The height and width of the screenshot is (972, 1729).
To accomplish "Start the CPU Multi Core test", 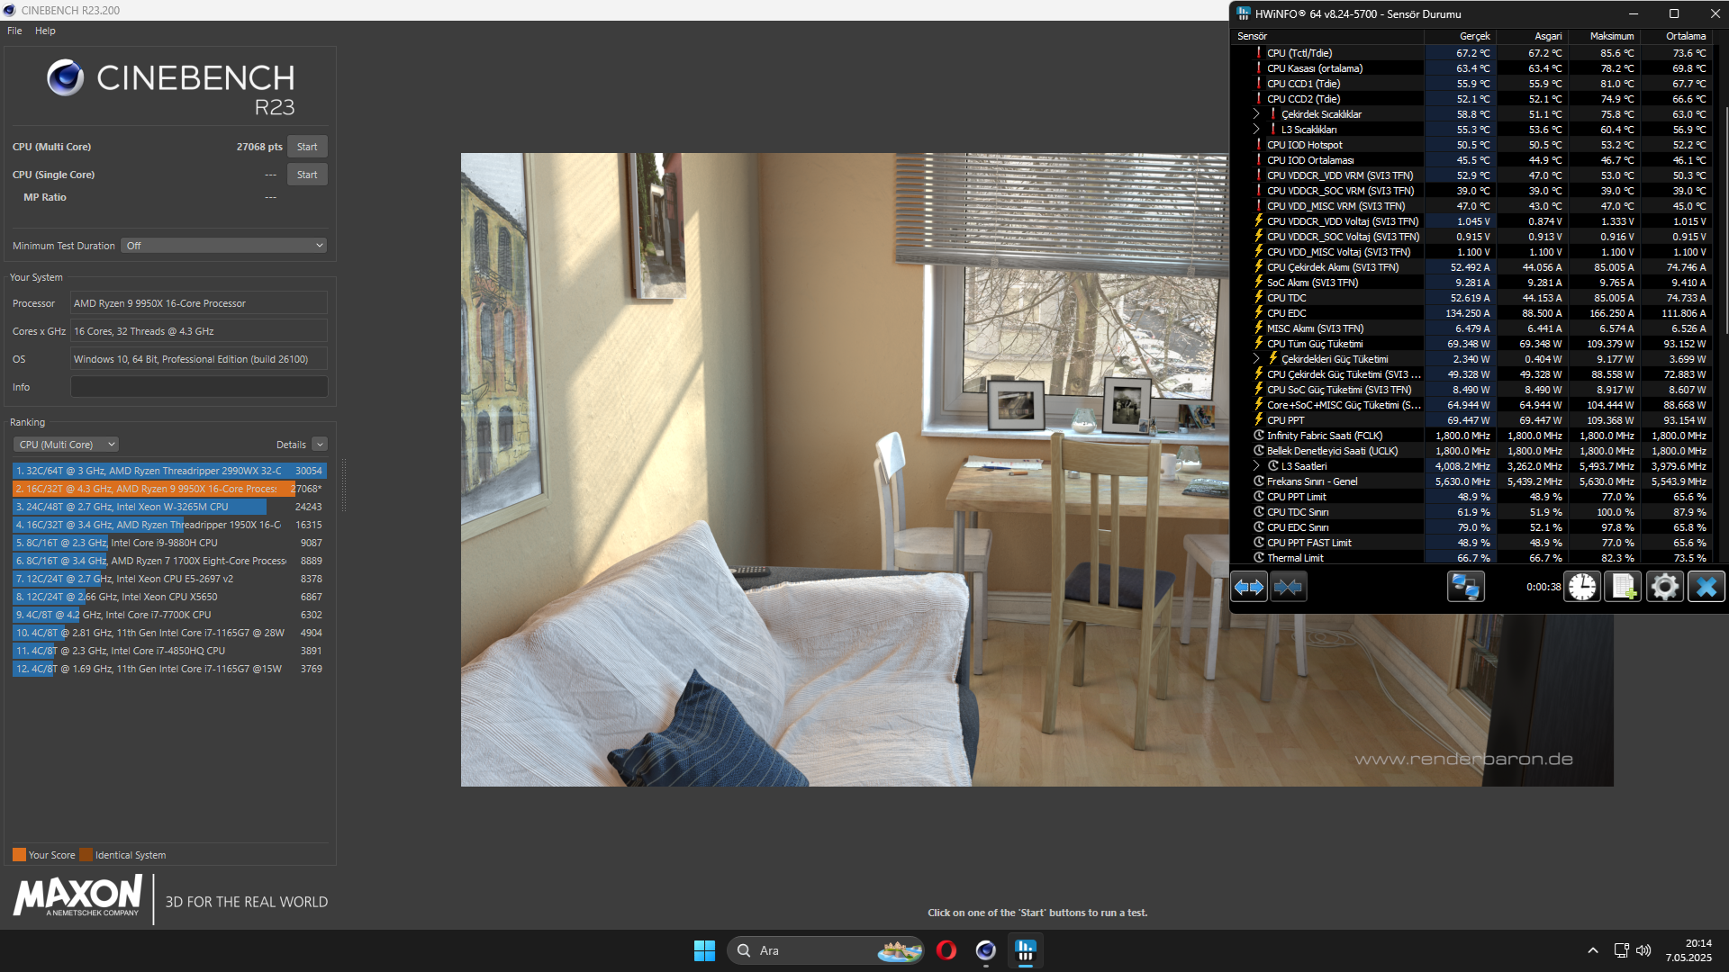I will pyautogui.click(x=306, y=147).
